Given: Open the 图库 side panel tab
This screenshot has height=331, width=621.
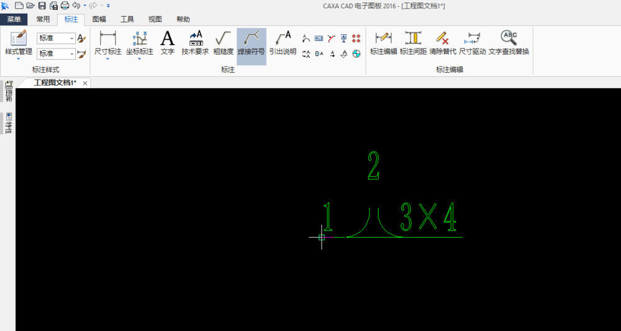Looking at the screenshot, I should 8,91.
